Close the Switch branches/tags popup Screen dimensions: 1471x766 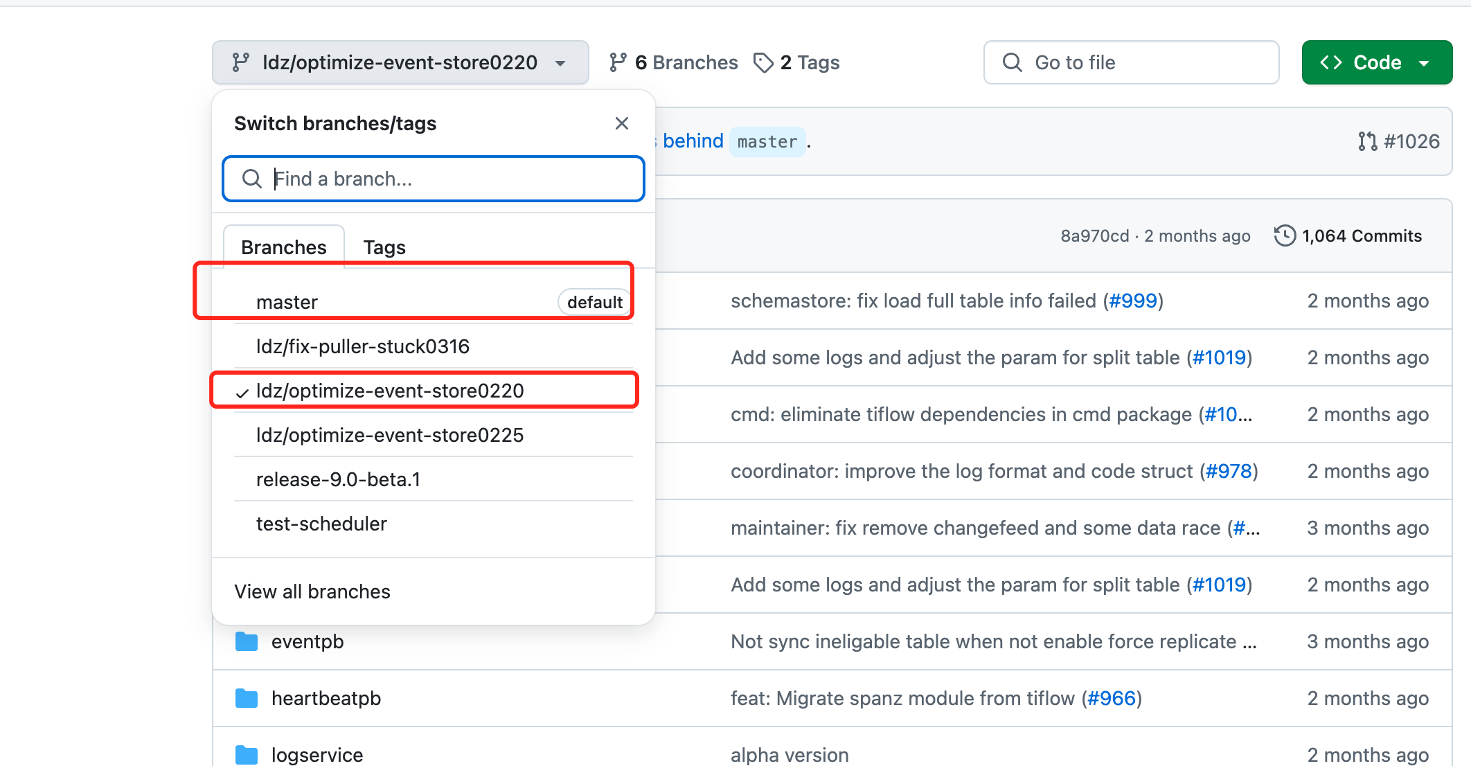tap(622, 123)
